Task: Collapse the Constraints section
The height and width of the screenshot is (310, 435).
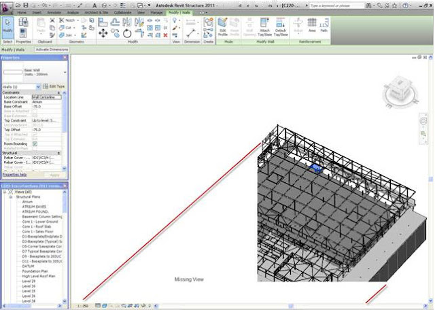Action: [58, 92]
